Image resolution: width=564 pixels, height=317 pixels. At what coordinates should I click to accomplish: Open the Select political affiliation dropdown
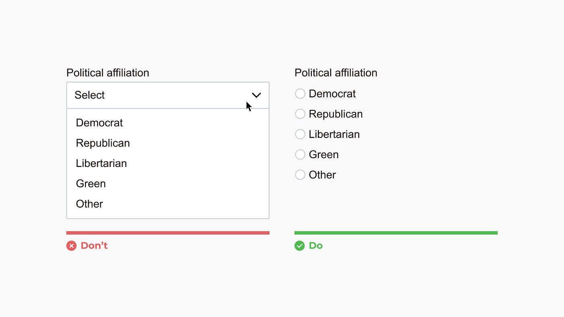click(168, 95)
